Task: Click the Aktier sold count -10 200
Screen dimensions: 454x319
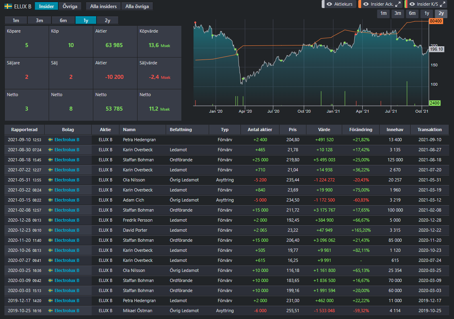Action: click(x=114, y=77)
